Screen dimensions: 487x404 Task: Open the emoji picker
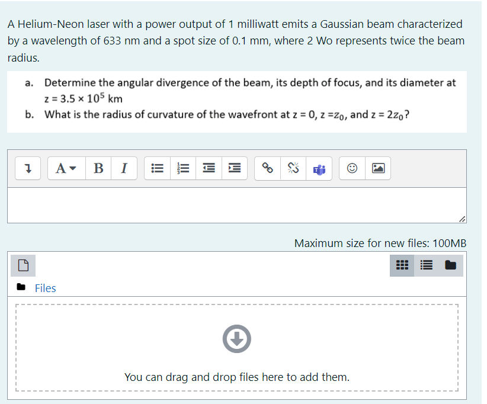tap(352, 168)
